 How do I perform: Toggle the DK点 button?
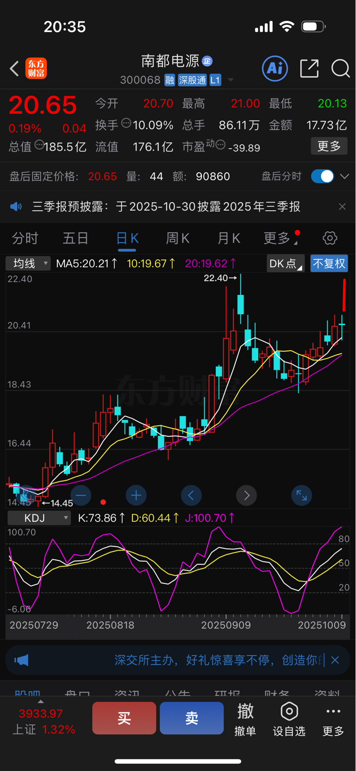pyautogui.click(x=285, y=263)
